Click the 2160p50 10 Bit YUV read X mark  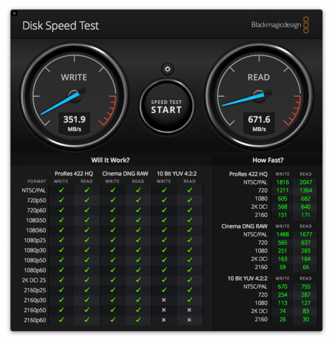coord(189,310)
